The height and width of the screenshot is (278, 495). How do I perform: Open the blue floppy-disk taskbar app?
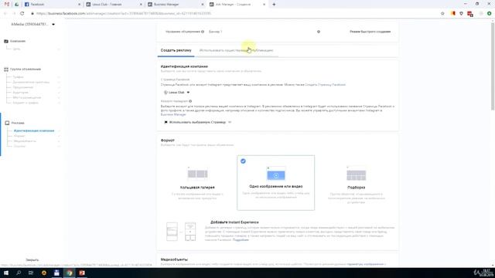pyautogui.click(x=56, y=273)
